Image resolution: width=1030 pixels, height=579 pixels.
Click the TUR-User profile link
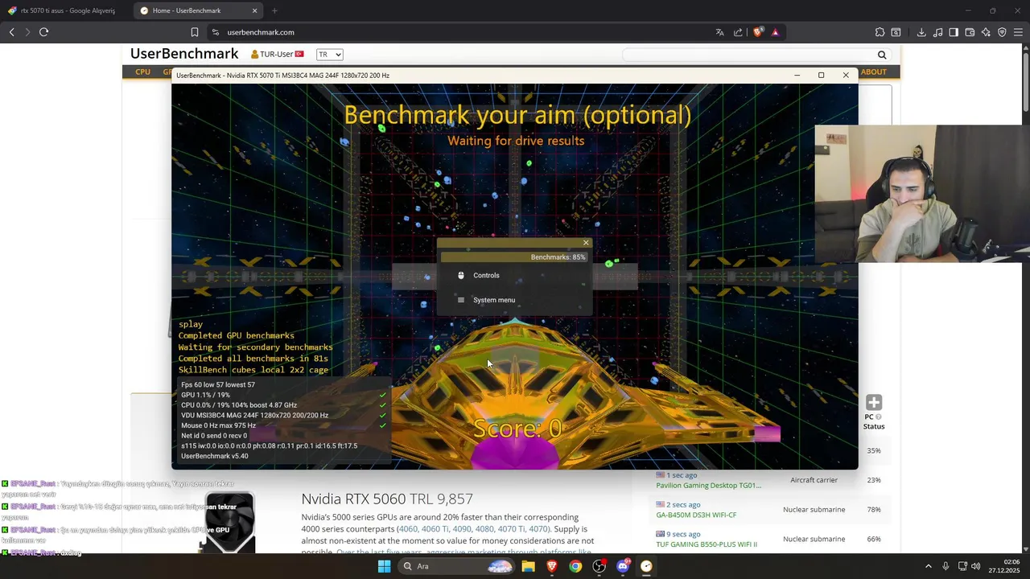[x=277, y=54]
